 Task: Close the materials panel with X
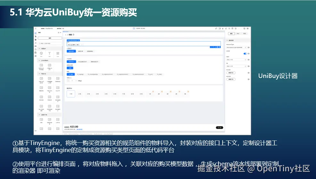pyautogui.click(x=61, y=32)
